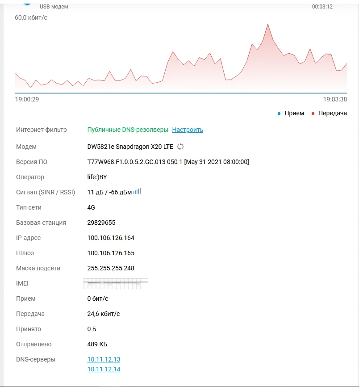Click the connection uptime 00:03:12
Screen dimensions: 359x387
322,7
